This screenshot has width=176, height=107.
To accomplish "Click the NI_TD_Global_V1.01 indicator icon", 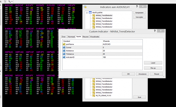I will (x=93, y=96).
